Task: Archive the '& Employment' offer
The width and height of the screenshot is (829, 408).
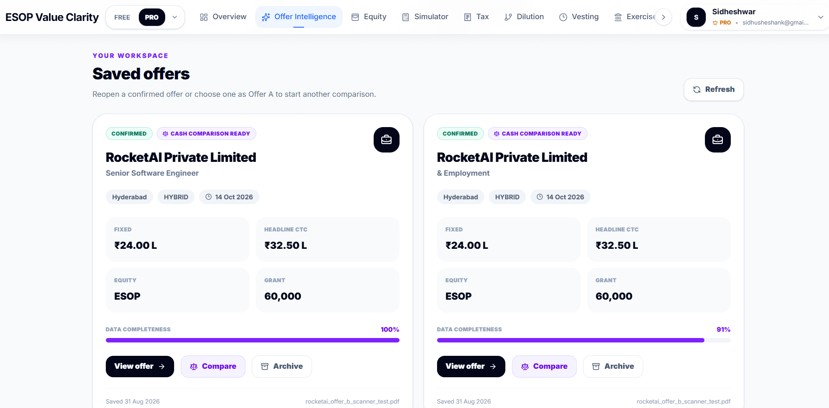Action: [x=613, y=367]
